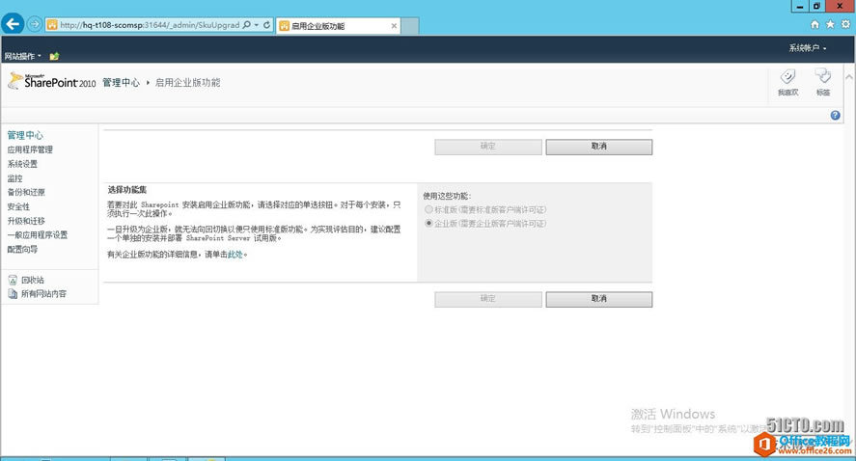This screenshot has width=856, height=461.
Task: Open 备份和还原 in sidebar
Action: [x=26, y=192]
